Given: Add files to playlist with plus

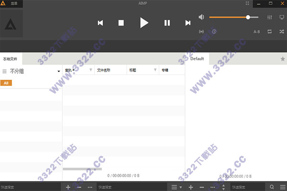Looking at the screenshot, I should (x=191, y=187).
